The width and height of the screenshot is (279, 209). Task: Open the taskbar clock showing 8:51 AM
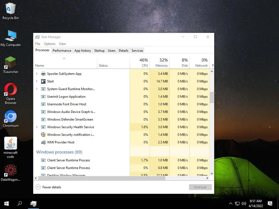pos(256,204)
